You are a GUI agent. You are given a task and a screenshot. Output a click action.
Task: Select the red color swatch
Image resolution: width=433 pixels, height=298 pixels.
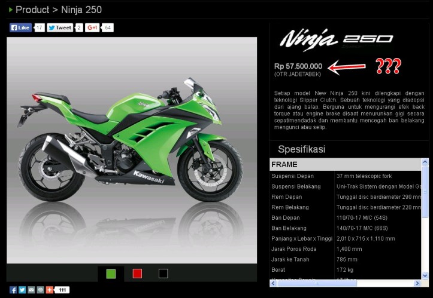[x=137, y=274]
